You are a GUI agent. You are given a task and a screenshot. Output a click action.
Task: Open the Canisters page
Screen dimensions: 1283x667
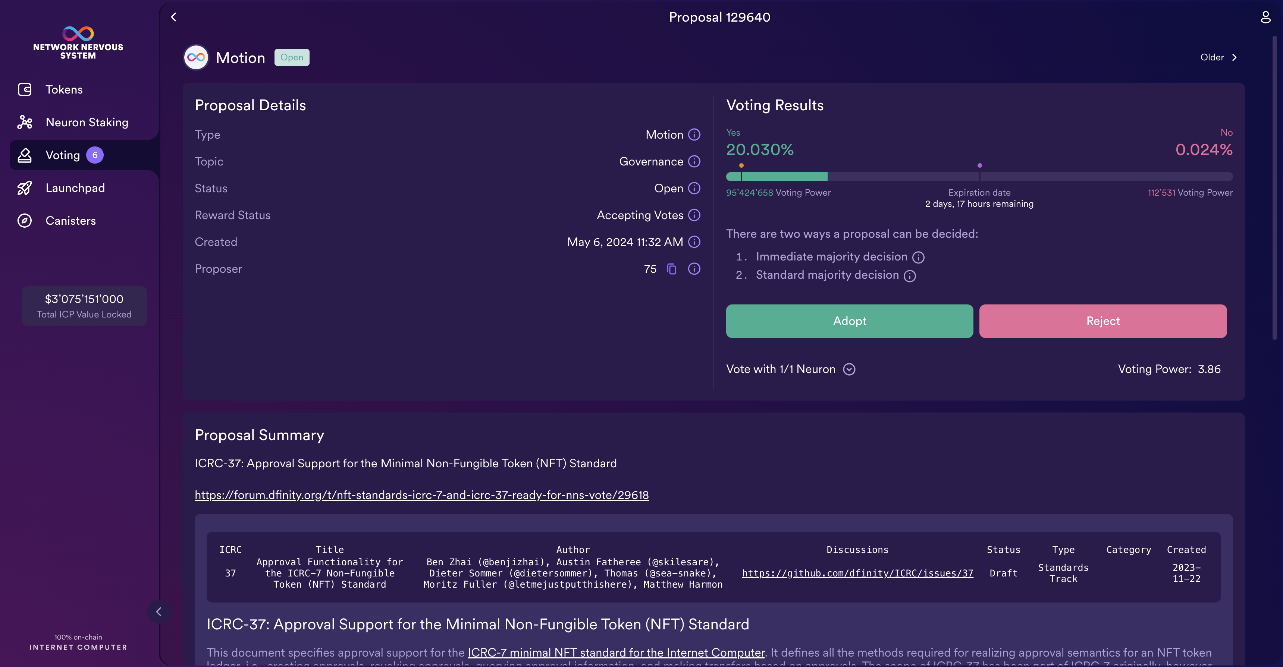[x=70, y=221]
